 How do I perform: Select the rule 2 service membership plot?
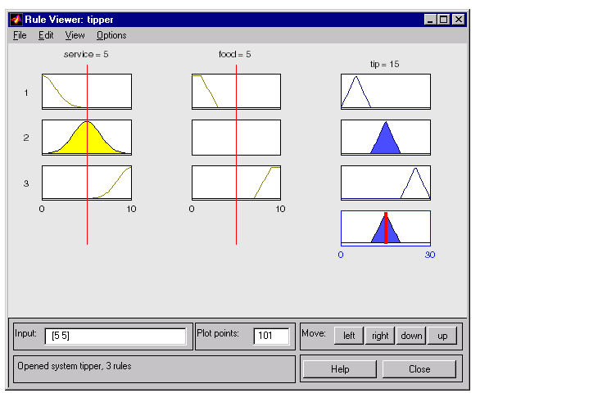(x=87, y=138)
